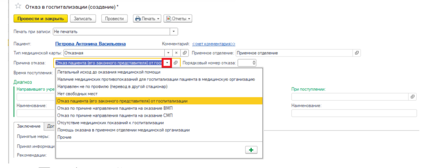This screenshot has height=168, width=438.
Task: Open patient link Петрова Антонина Васильевна
Action: [91, 44]
